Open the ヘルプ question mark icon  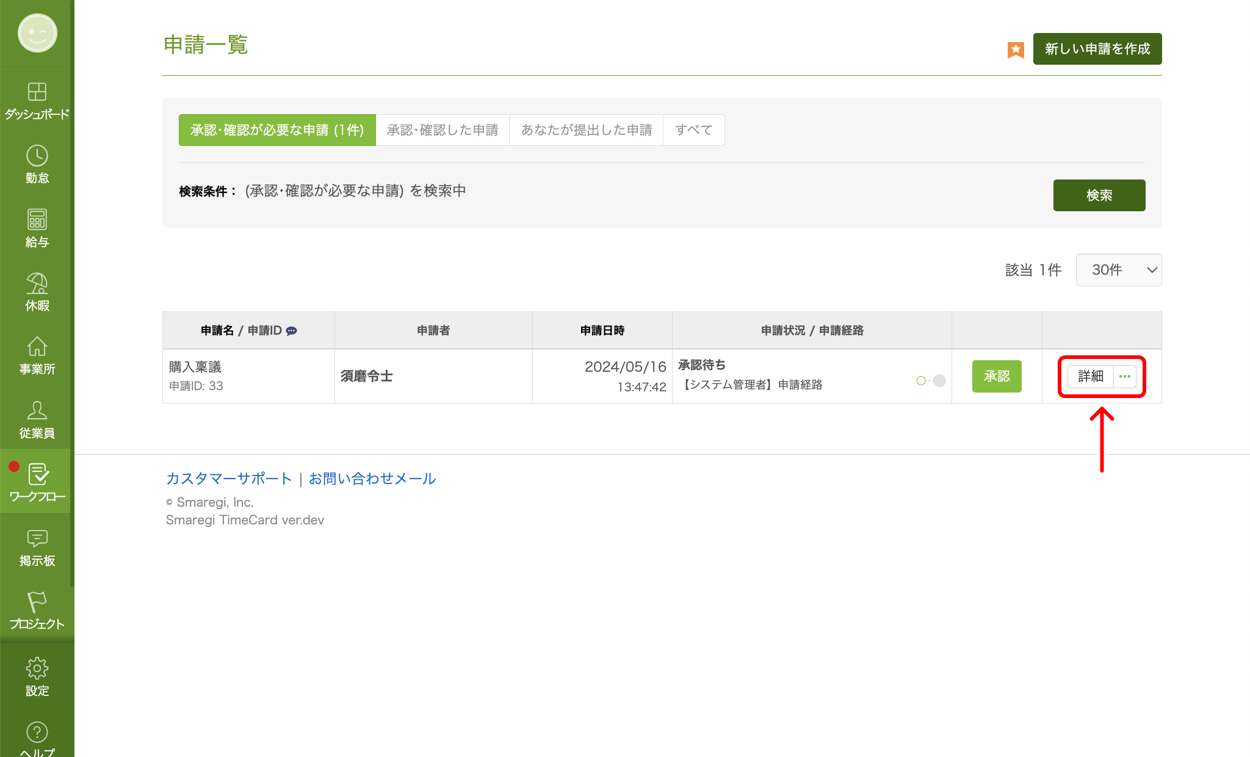pyautogui.click(x=37, y=731)
